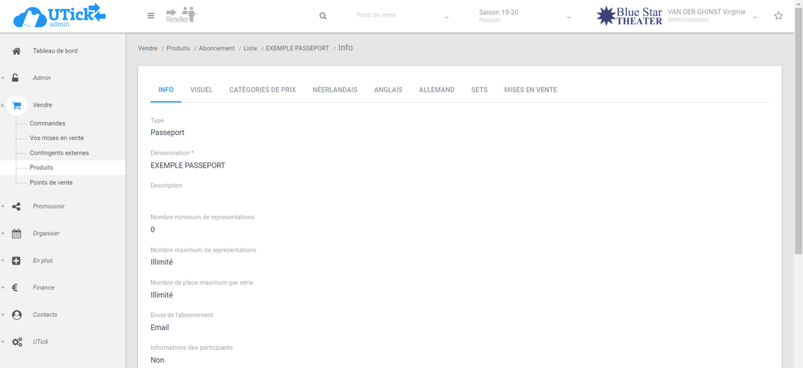
Task: Switch to the Mises en vente tab
Action: click(530, 90)
